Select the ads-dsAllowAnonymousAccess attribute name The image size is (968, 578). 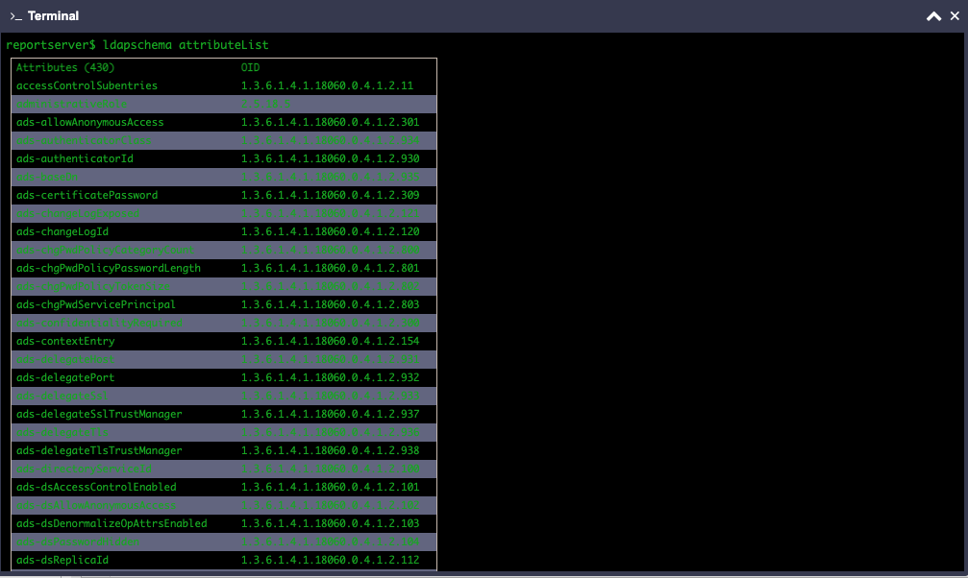tap(96, 505)
